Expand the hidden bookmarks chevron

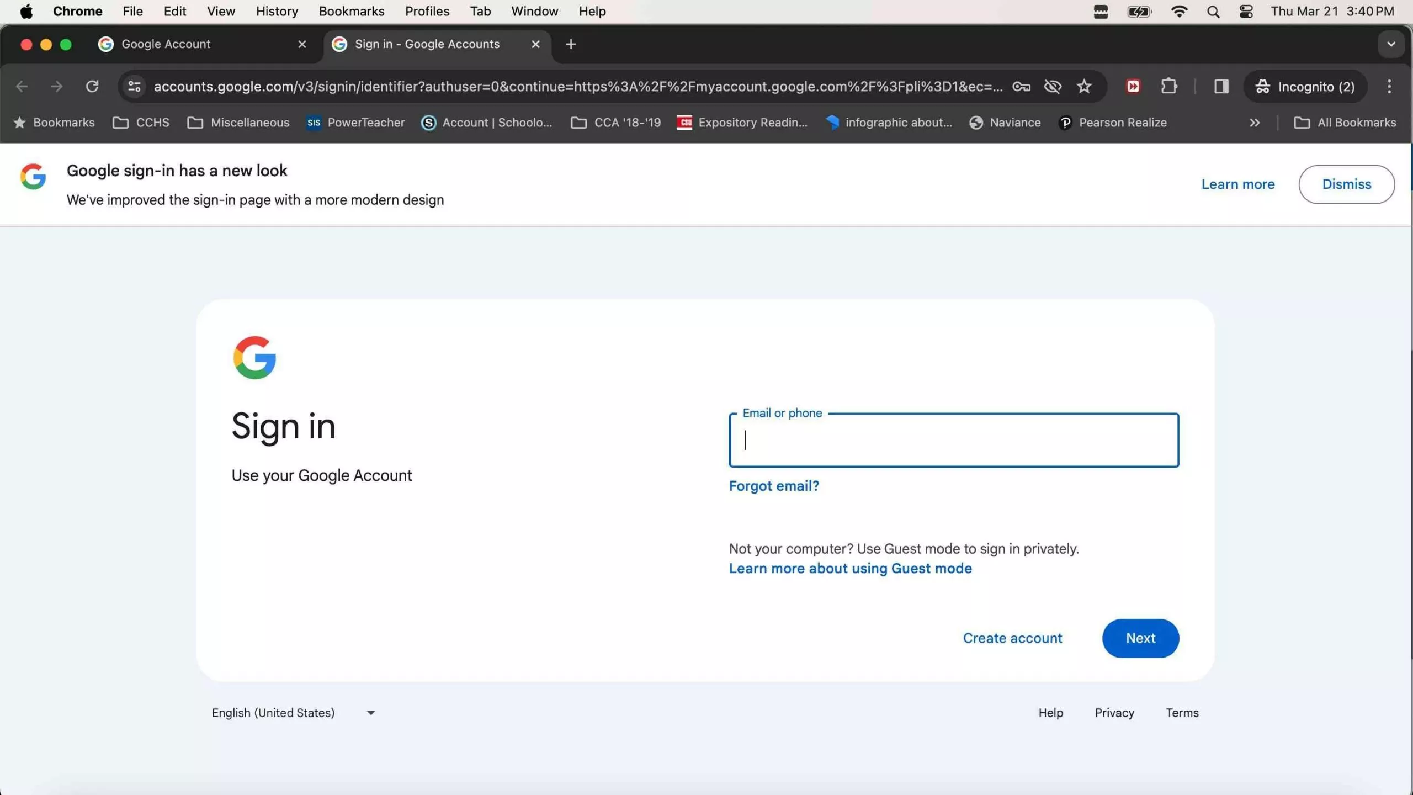(x=1254, y=123)
